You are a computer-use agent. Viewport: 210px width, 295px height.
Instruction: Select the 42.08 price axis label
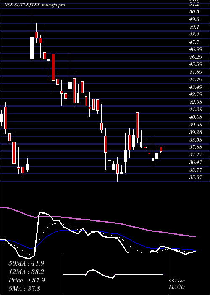[196, 102]
